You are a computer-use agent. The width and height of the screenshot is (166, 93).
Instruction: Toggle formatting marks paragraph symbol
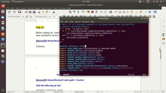point(78,12)
